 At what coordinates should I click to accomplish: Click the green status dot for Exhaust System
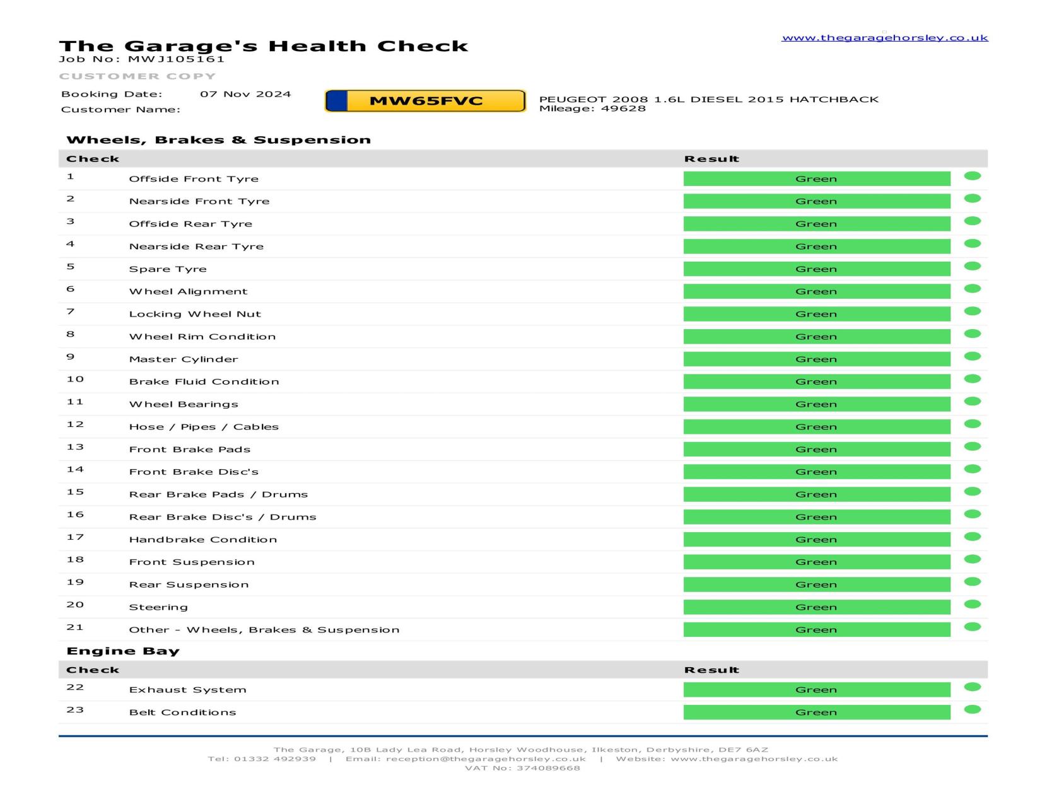pyautogui.click(x=972, y=687)
